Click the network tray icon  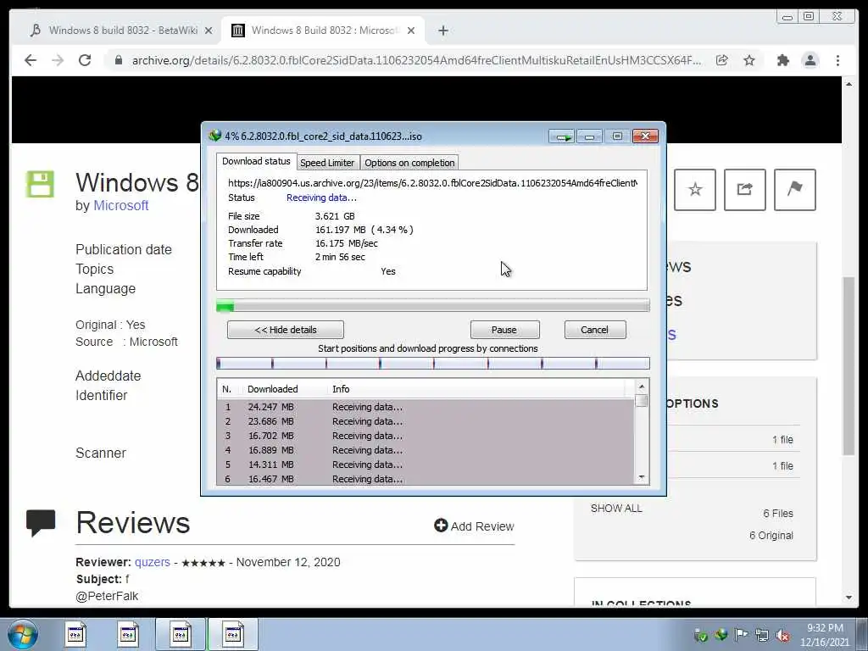[762, 636]
